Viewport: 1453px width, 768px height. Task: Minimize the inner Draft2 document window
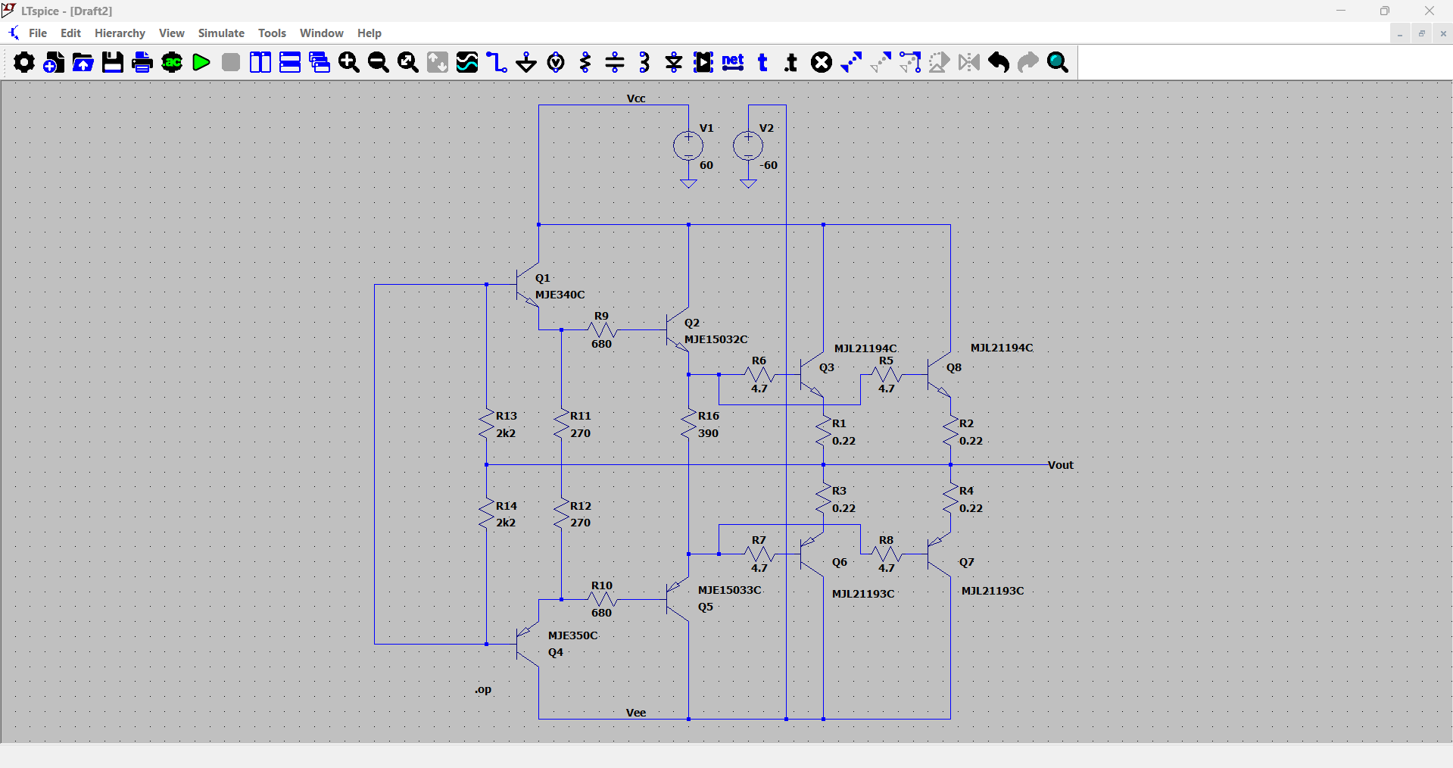[x=1400, y=33]
